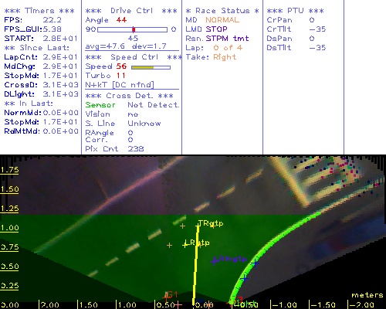Image resolution: width=386 pixels, height=309 pixels.
Task: Click the red G1 marker
Action: (171, 294)
